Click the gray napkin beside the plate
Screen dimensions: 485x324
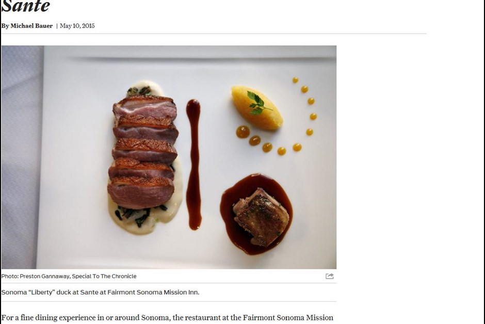coord(20,155)
